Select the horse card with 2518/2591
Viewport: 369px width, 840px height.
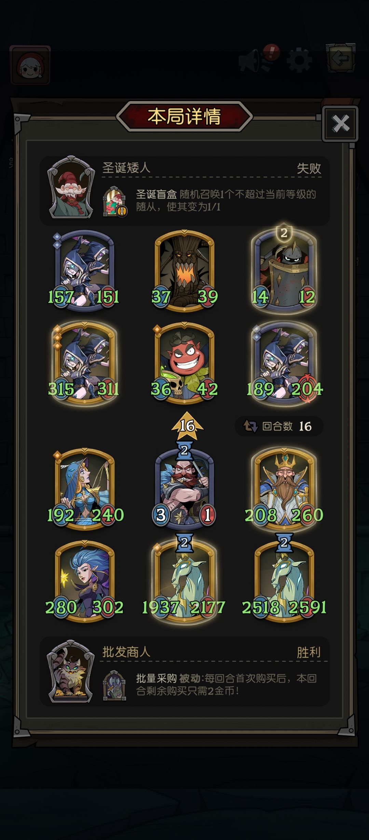(284, 581)
